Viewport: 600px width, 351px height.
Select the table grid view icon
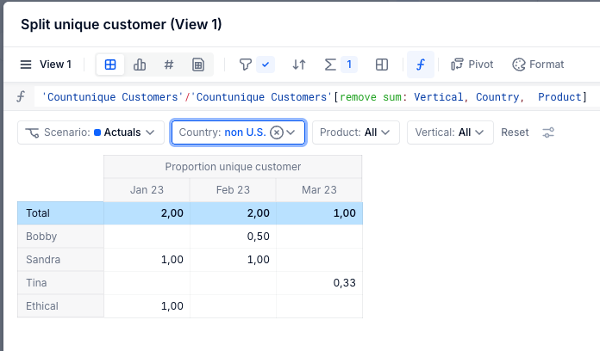click(110, 65)
